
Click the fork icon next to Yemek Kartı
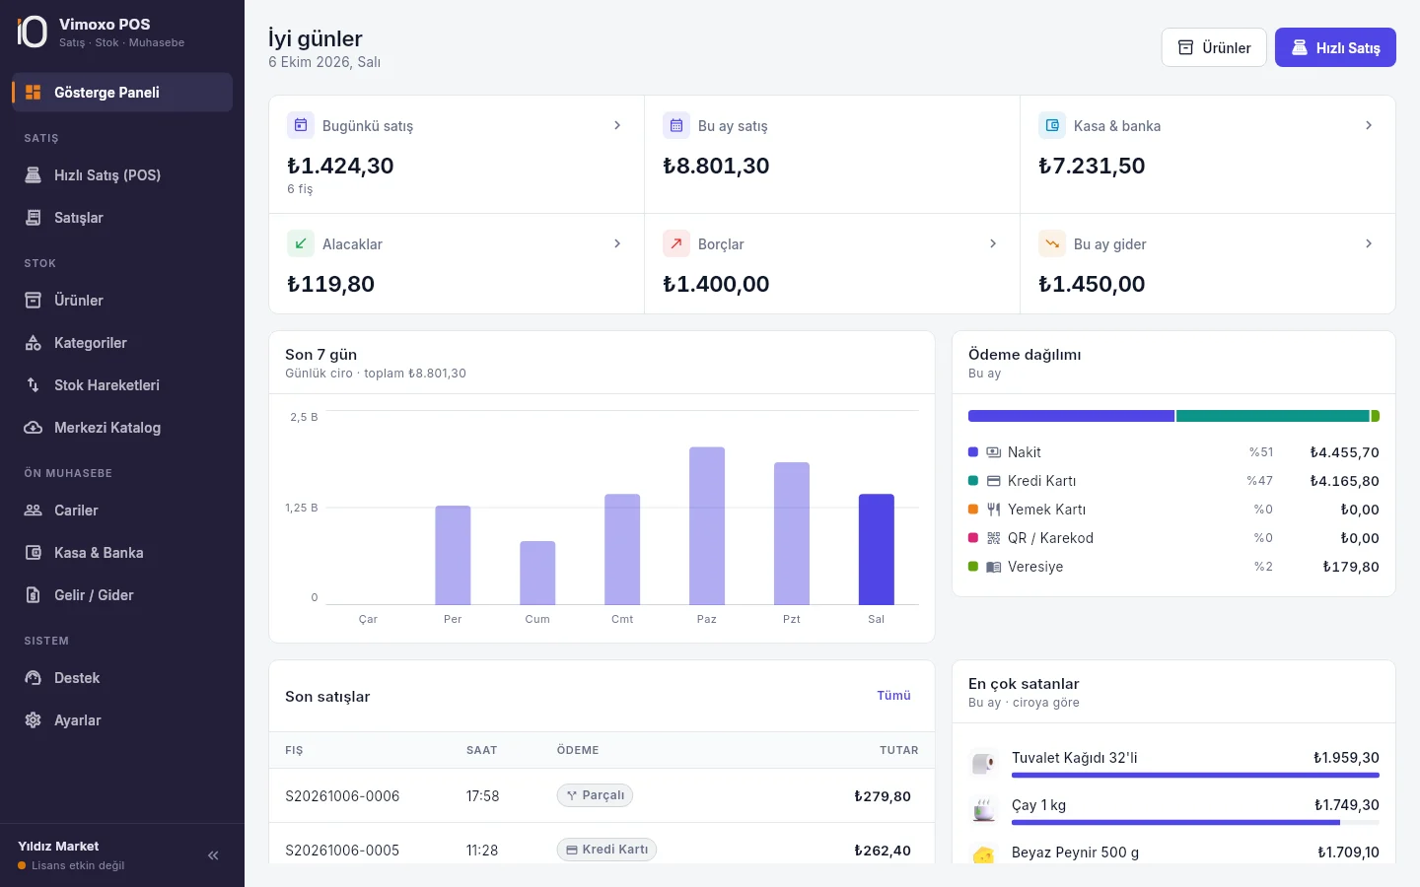pos(994,510)
